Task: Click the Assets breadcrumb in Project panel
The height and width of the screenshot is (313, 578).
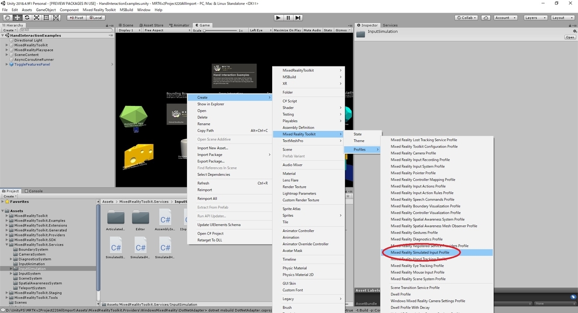Action: click(108, 202)
